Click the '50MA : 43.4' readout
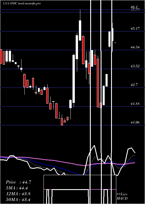 pos(18,199)
